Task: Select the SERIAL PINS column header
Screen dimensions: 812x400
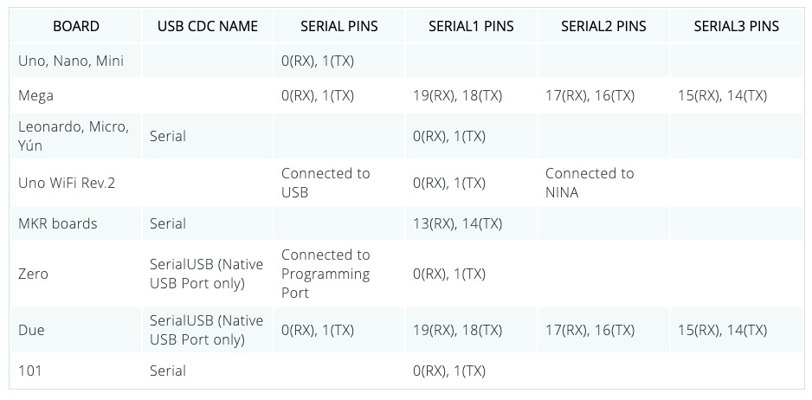Action: pos(339,26)
